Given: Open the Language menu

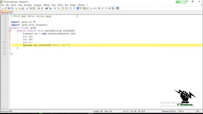Looking at the screenshot, I should tap(37, 5).
